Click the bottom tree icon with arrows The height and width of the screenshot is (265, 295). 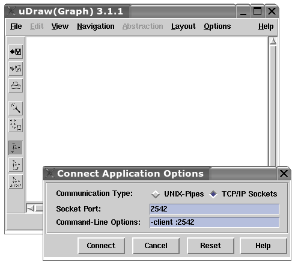(x=16, y=181)
